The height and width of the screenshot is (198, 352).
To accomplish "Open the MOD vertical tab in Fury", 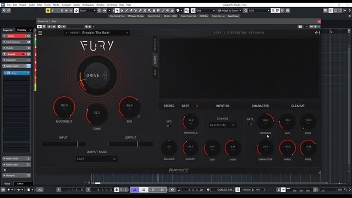I will click(x=155, y=72).
